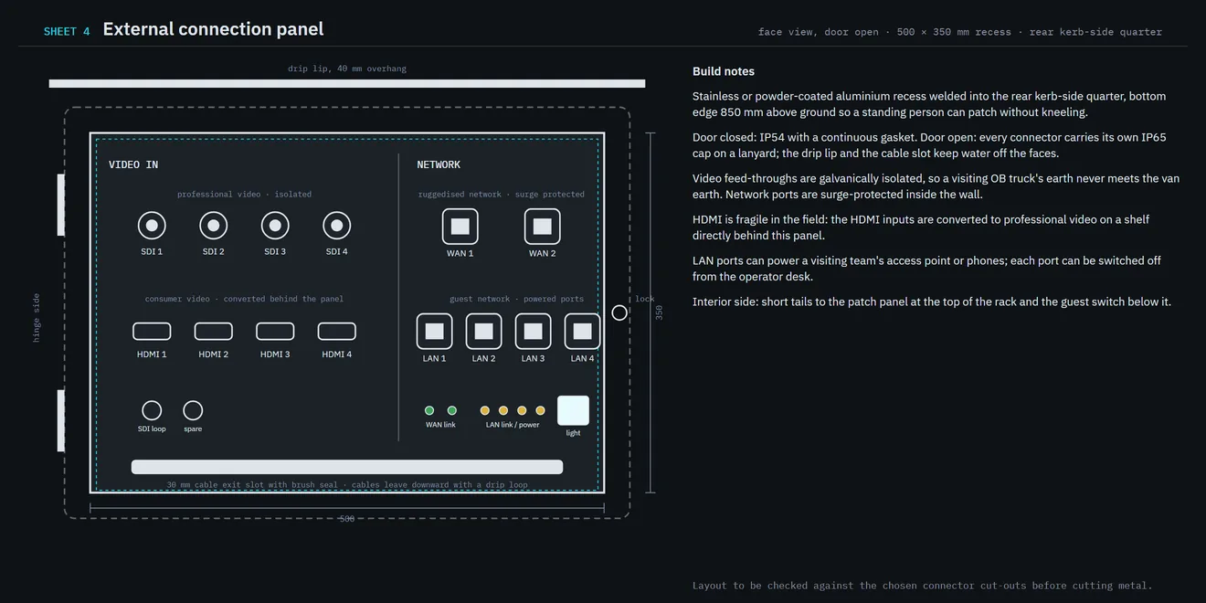1206x603 pixels.
Task: Click the 'External connection panel' title
Action: [213, 29]
